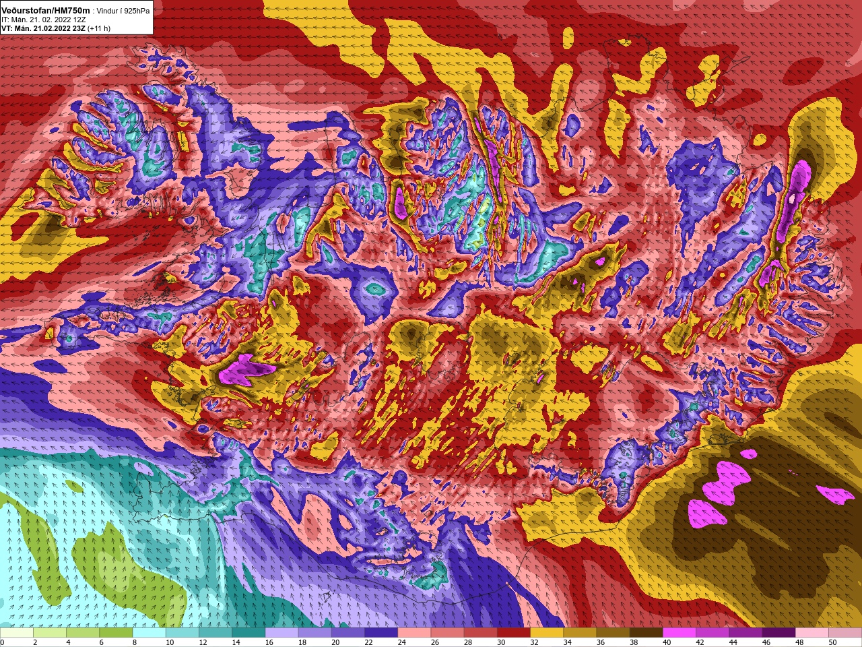Click the 'Veðurstofan/HM750m' title text

(46, 10)
